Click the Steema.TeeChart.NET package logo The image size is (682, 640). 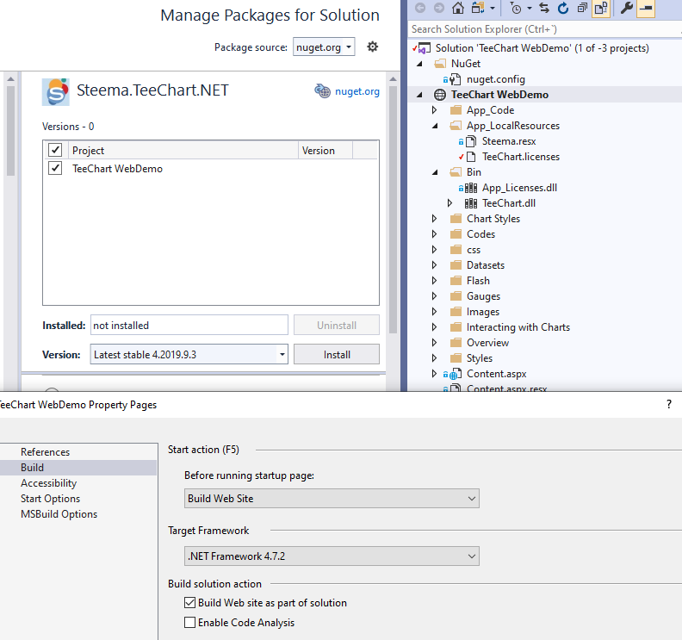(x=56, y=92)
